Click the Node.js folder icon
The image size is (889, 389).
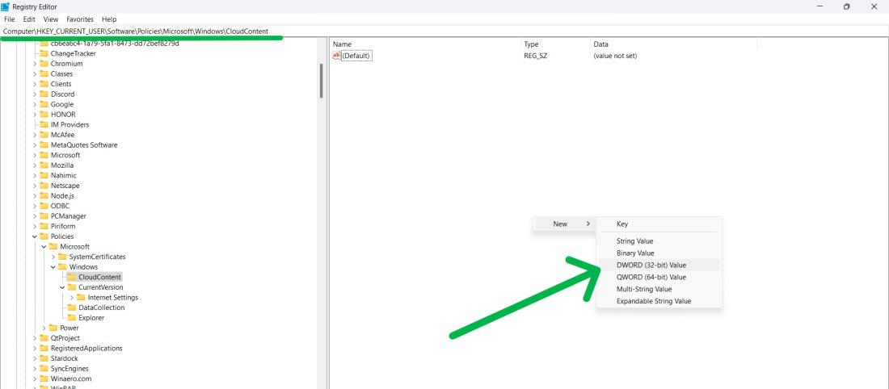(44, 196)
